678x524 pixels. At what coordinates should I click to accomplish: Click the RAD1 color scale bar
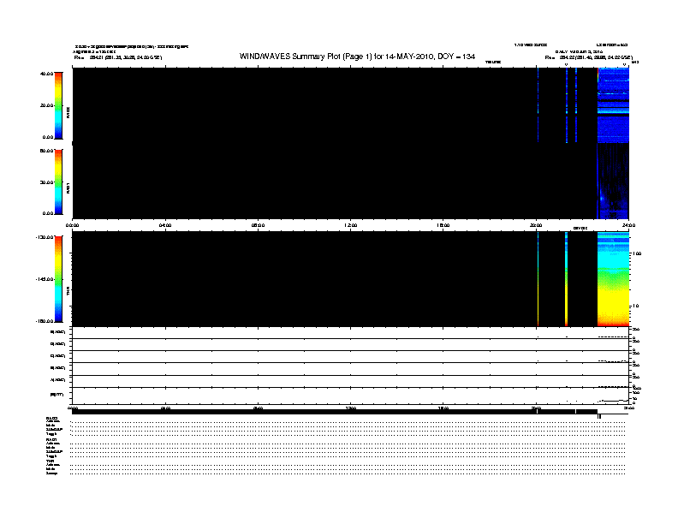pyautogui.click(x=58, y=182)
